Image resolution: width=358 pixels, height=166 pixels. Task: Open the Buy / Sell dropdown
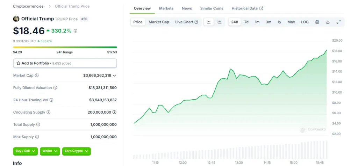tap(25, 151)
